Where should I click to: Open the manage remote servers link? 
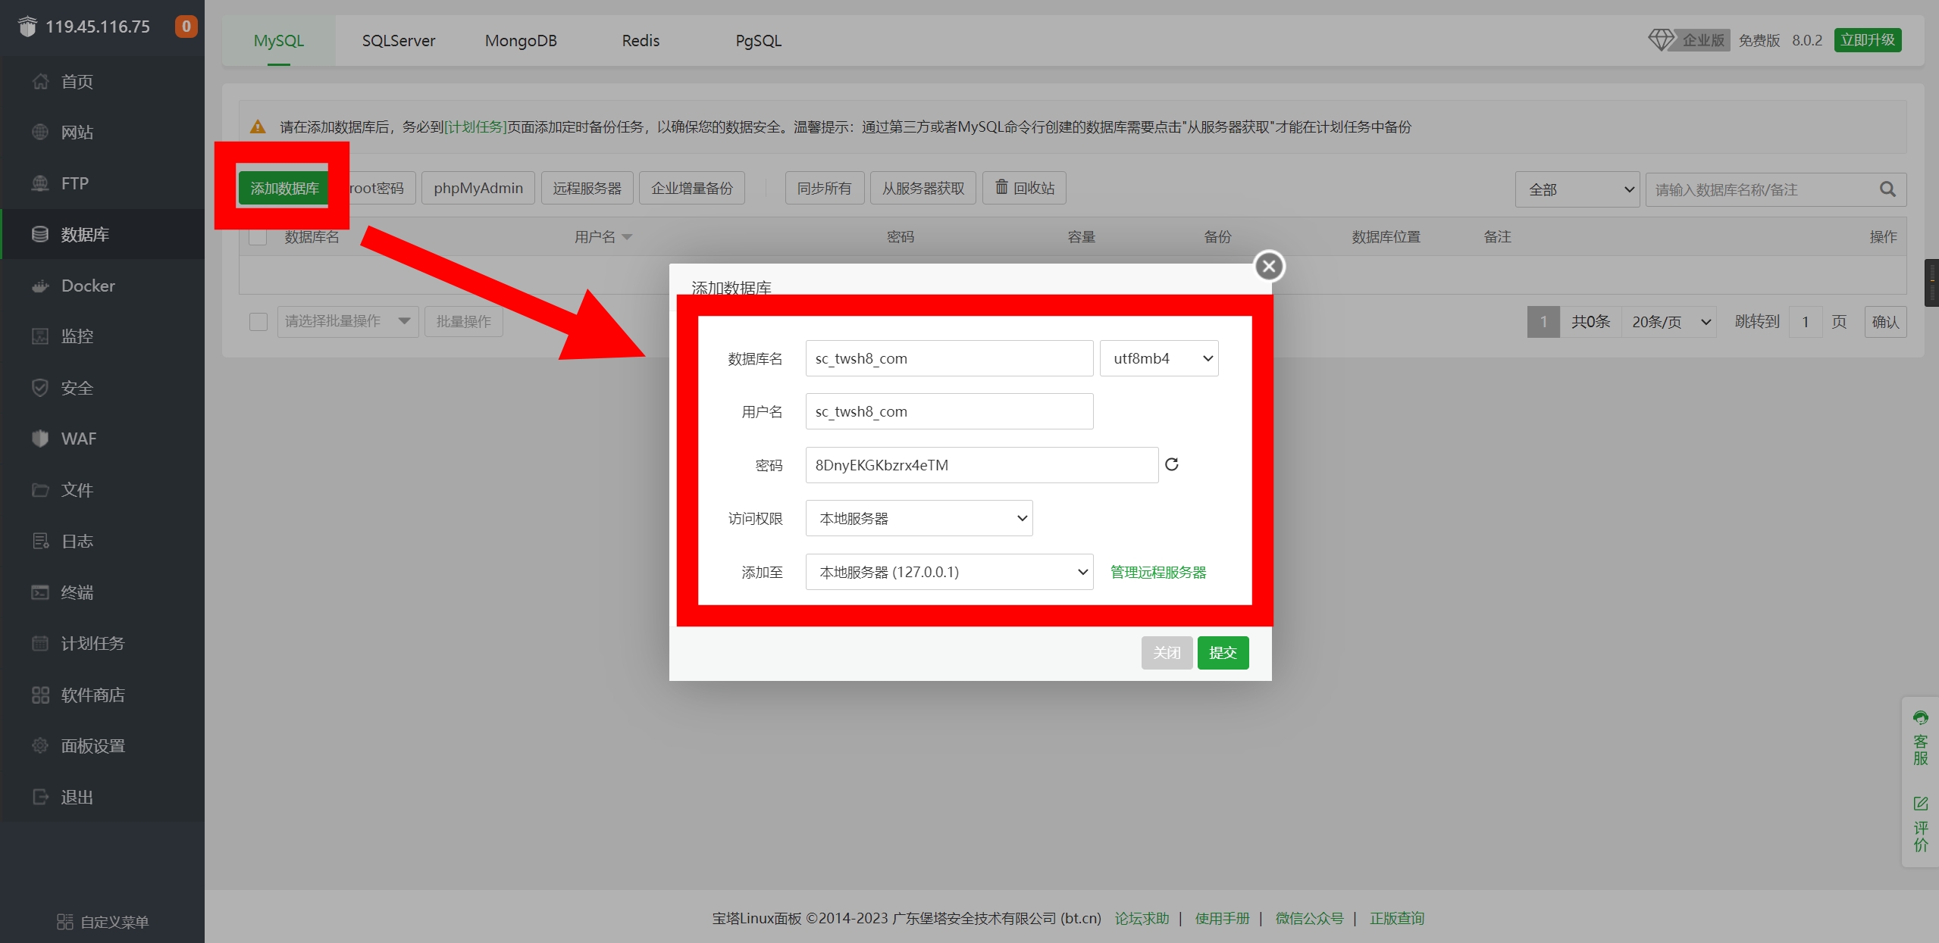(1157, 572)
